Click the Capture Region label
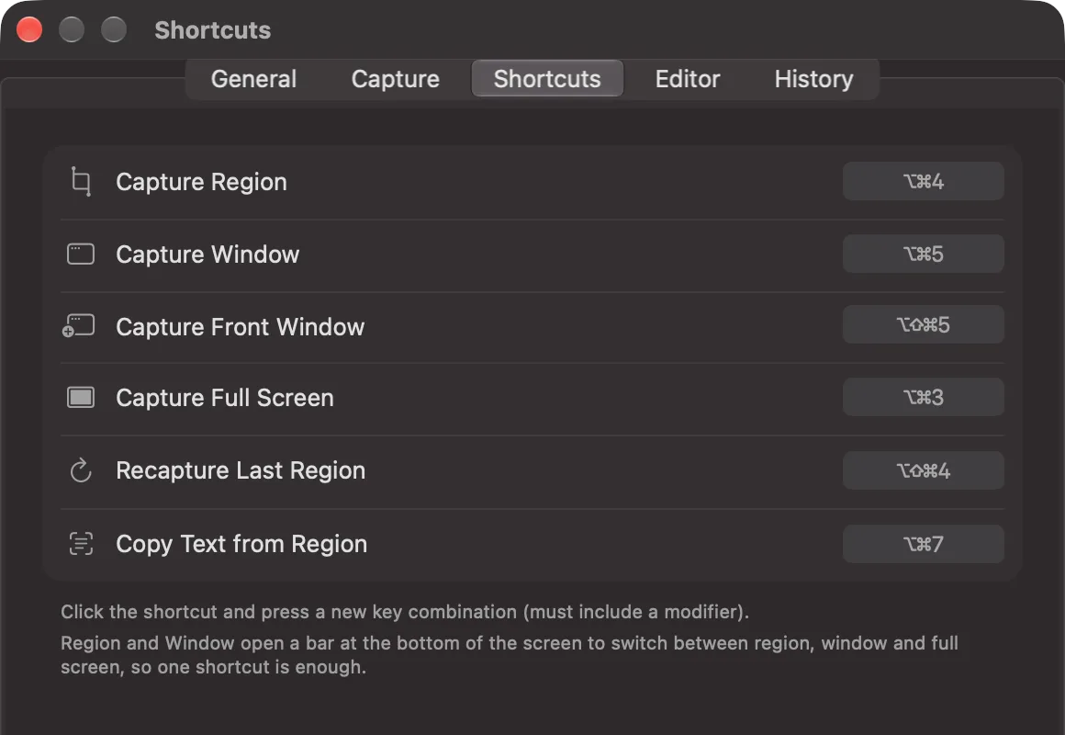This screenshot has height=735, width=1065. [201, 182]
